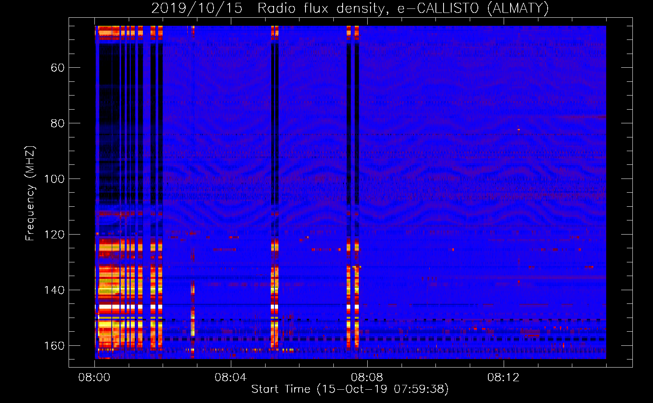Click the 08:08 time tick label
This screenshot has height=403, width=653.
[367, 378]
